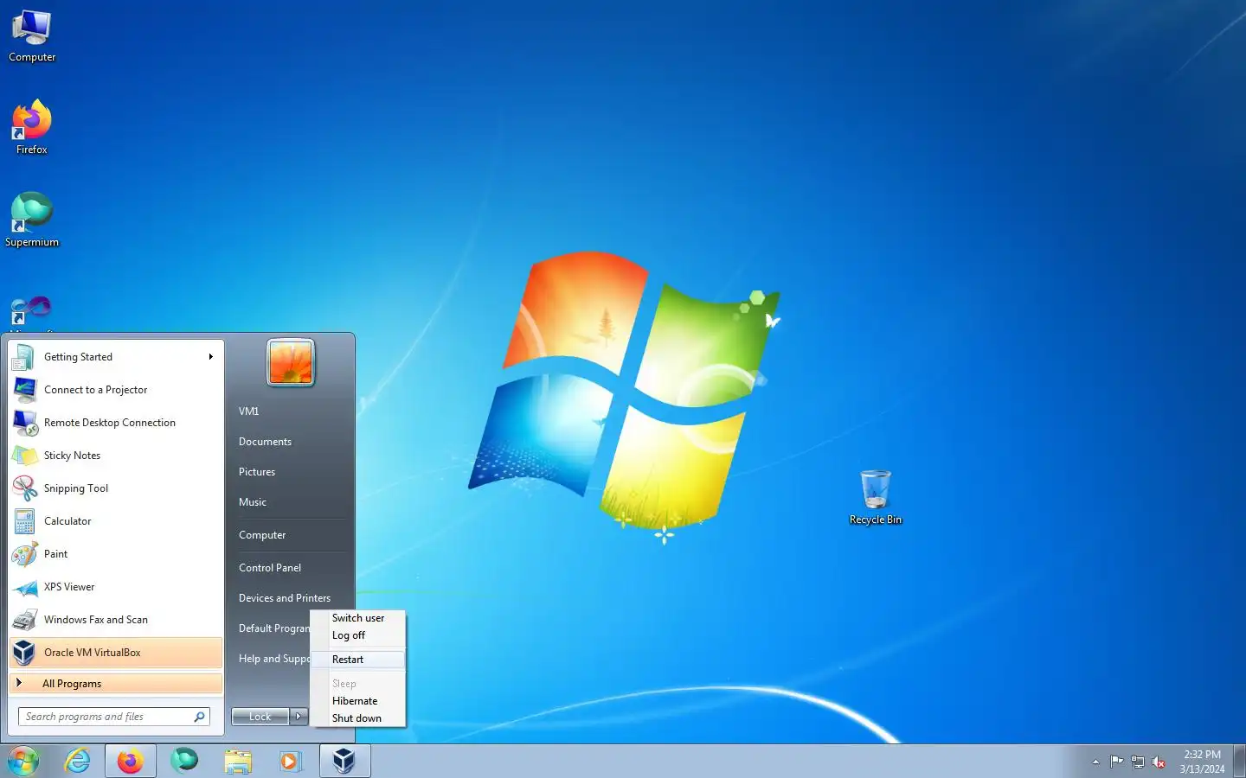The image size is (1246, 778).
Task: Click the Show desktop strip on the taskbar
Action: [1240, 762]
